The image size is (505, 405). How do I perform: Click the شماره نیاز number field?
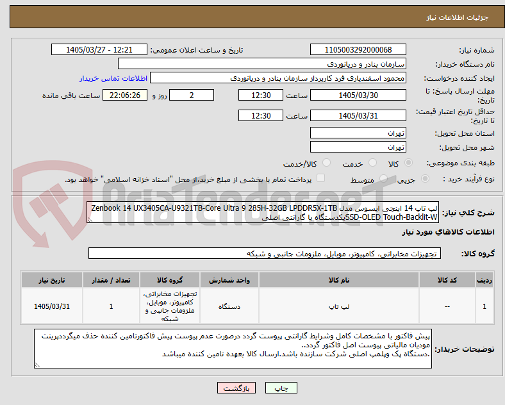(x=358, y=50)
